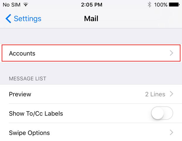Tap the 2:05 PM clock

click(91, 5)
